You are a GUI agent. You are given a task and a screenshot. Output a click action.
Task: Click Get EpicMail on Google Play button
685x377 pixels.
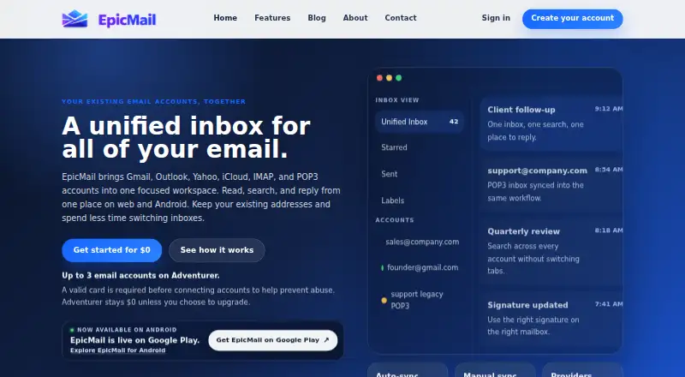pyautogui.click(x=273, y=340)
